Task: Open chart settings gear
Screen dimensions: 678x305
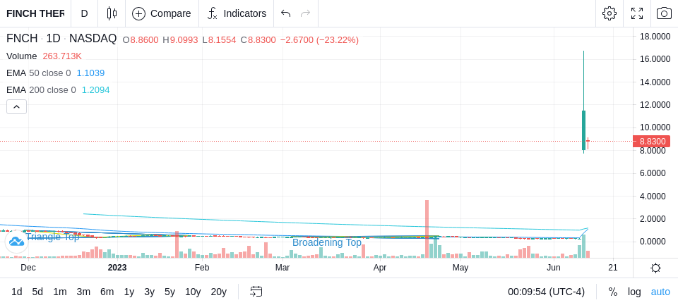Action: coord(609,13)
